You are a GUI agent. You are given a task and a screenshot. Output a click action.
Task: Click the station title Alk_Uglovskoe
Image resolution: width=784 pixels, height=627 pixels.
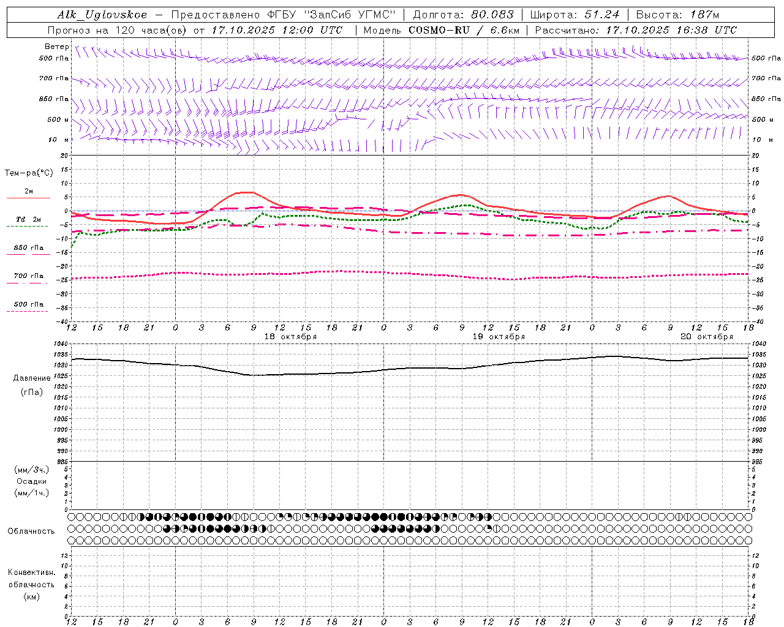tap(102, 15)
